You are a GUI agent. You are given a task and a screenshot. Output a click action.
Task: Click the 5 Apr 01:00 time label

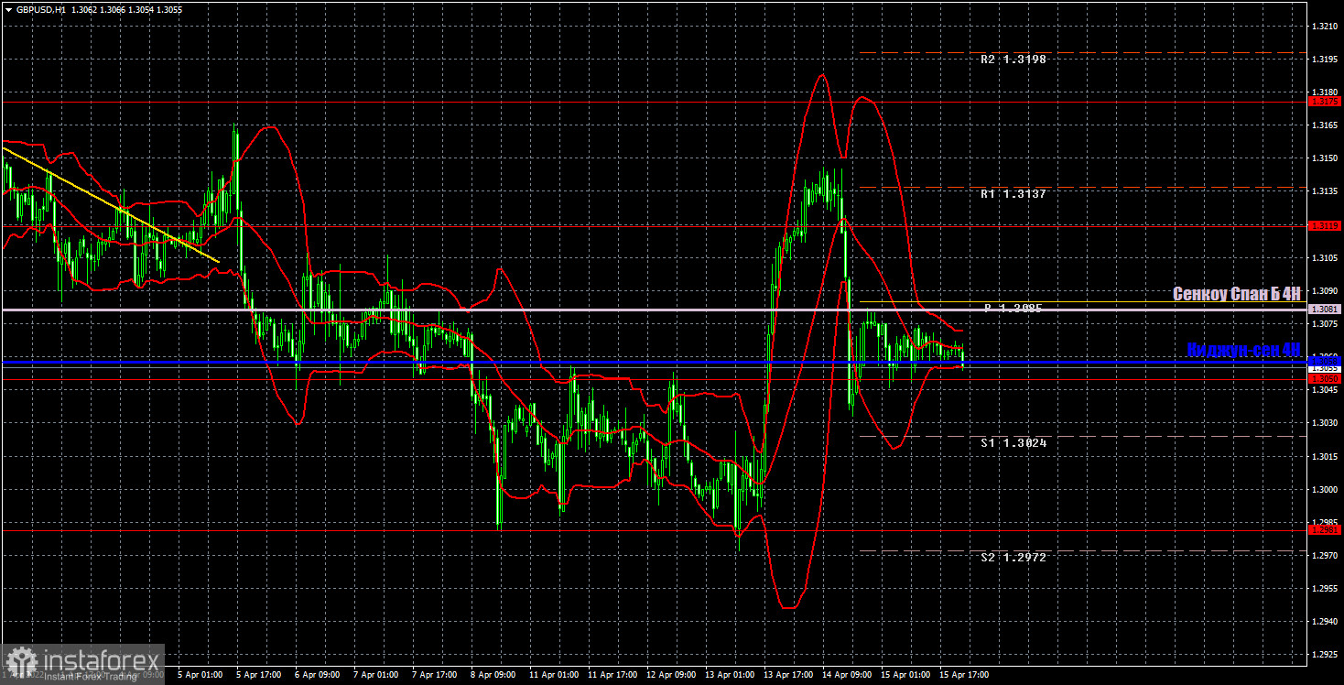(x=200, y=675)
